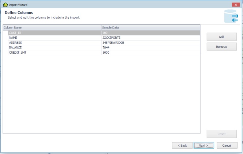Screen dimensions: 243x154
Task: Click the Column Name header
Action: click(52, 27)
